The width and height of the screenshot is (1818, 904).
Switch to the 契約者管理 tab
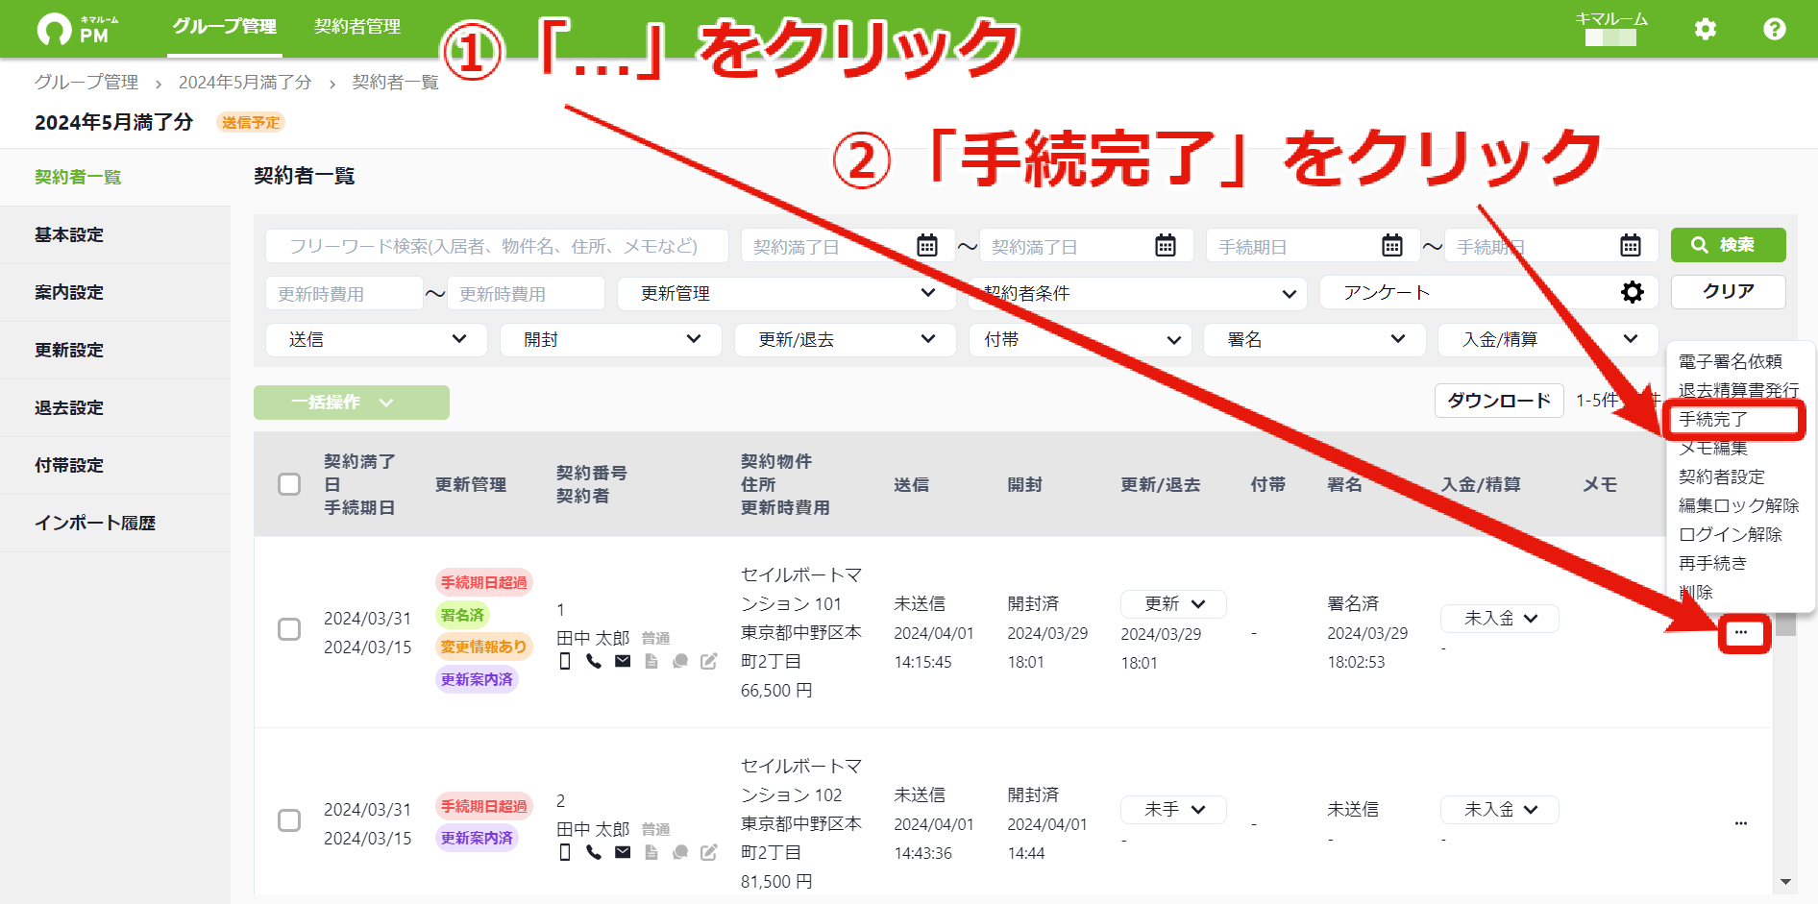357,27
